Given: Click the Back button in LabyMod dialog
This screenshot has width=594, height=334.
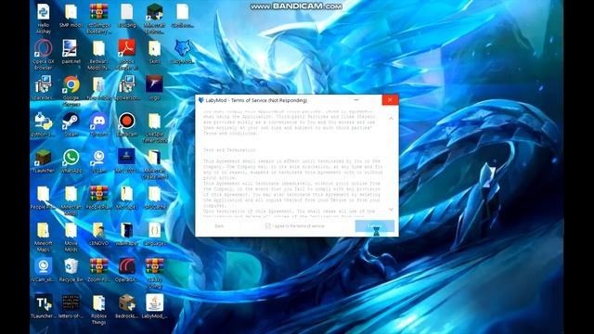Looking at the screenshot, I should [219, 226].
